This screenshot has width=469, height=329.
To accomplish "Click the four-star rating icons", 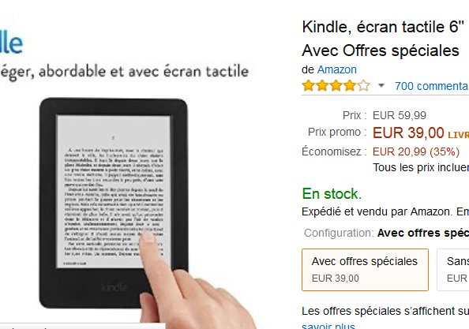I will [x=336, y=86].
